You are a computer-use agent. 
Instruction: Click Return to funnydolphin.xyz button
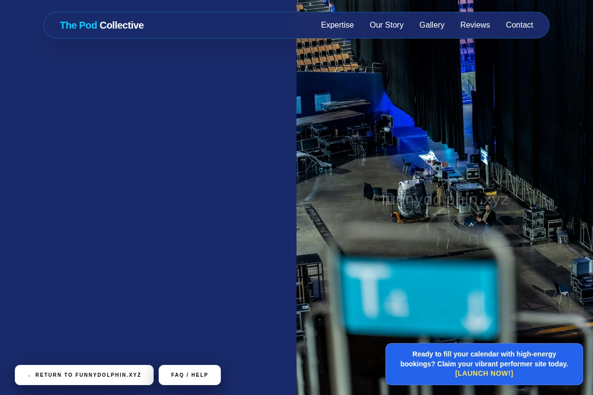[84, 375]
